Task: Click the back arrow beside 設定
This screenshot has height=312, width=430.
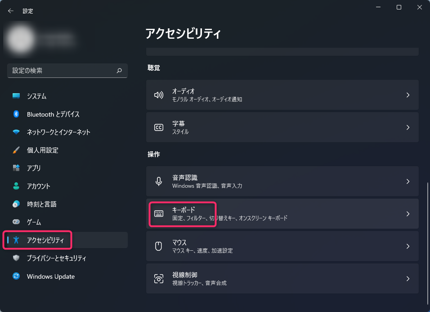Action: 11,11
